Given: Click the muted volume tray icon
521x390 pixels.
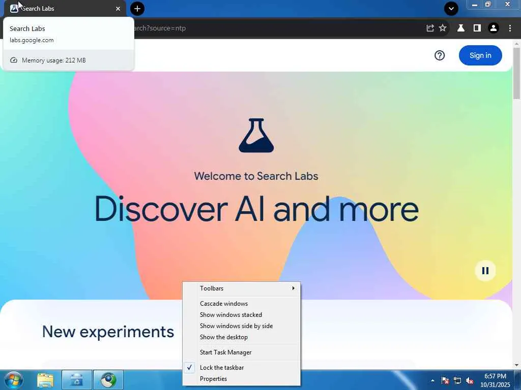Looking at the screenshot, I should [470, 380].
